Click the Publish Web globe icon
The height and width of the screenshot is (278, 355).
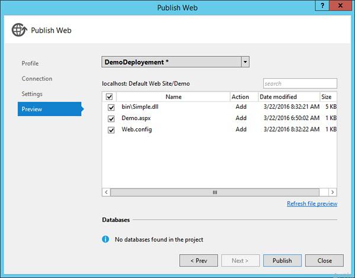pos(20,30)
